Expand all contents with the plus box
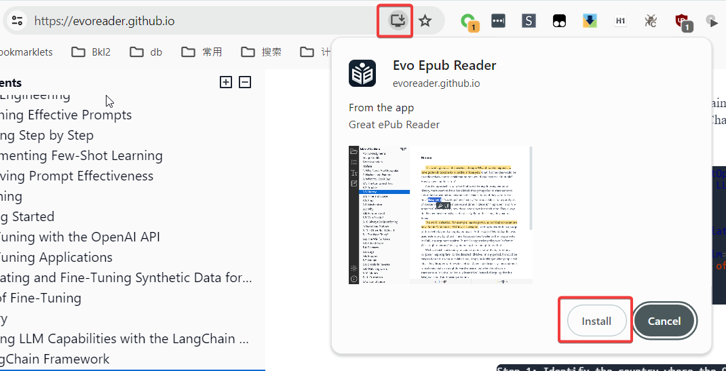The width and height of the screenshot is (726, 371). click(x=226, y=82)
